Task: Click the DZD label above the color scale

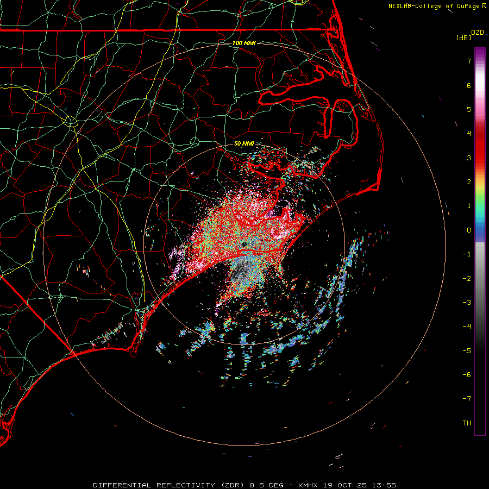Action: click(478, 33)
